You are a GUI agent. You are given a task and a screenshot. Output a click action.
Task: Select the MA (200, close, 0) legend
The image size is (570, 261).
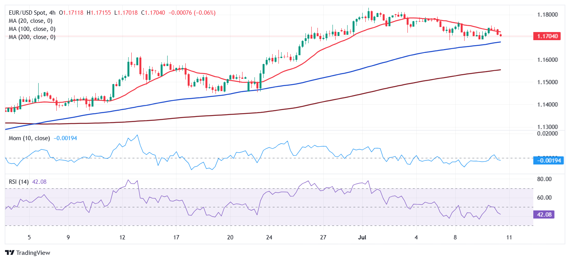click(x=32, y=37)
